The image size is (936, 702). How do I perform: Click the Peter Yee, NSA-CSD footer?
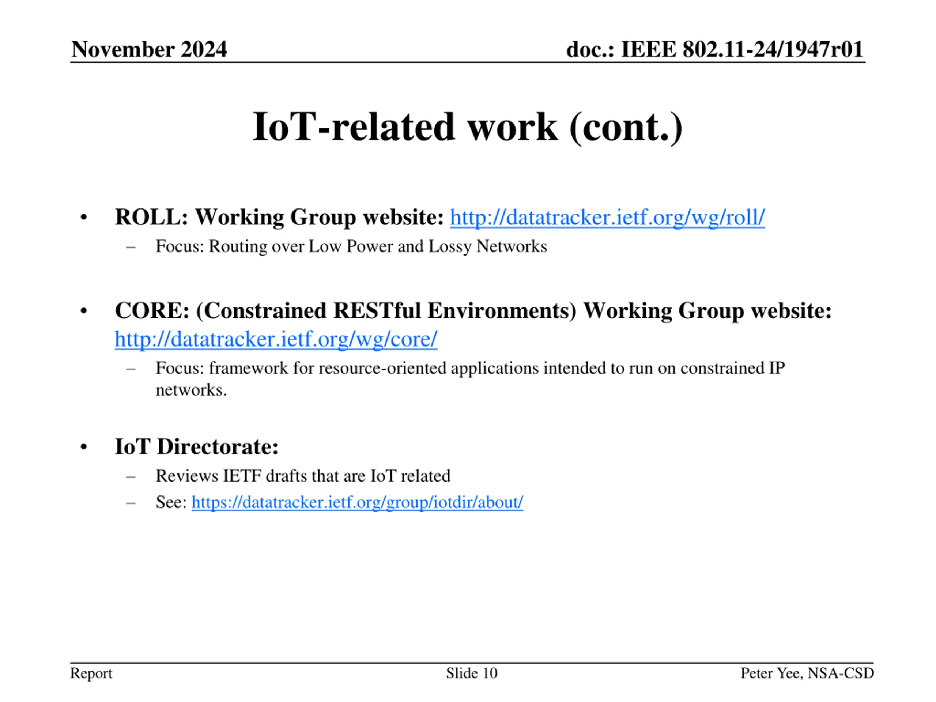[x=807, y=673]
